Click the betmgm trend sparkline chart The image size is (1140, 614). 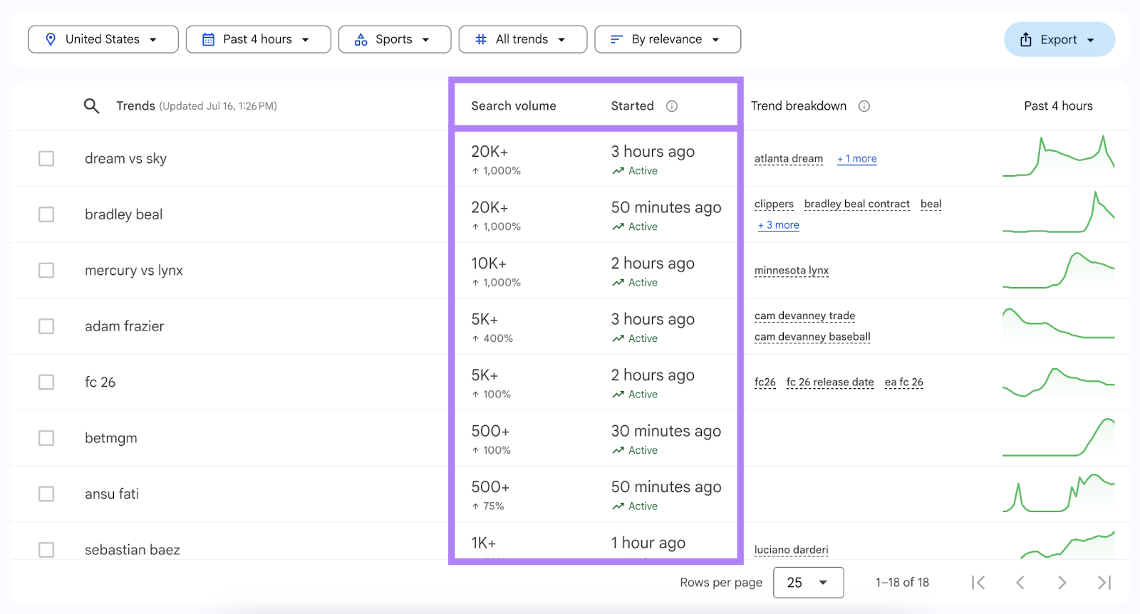coord(1058,437)
